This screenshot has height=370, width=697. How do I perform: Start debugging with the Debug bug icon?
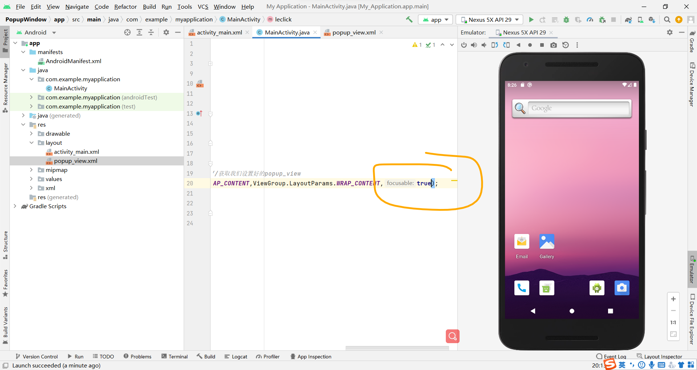[x=567, y=20]
